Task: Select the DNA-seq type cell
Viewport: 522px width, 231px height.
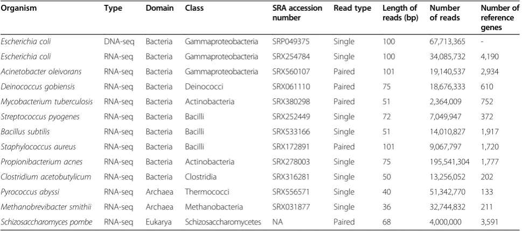Action: (x=119, y=42)
